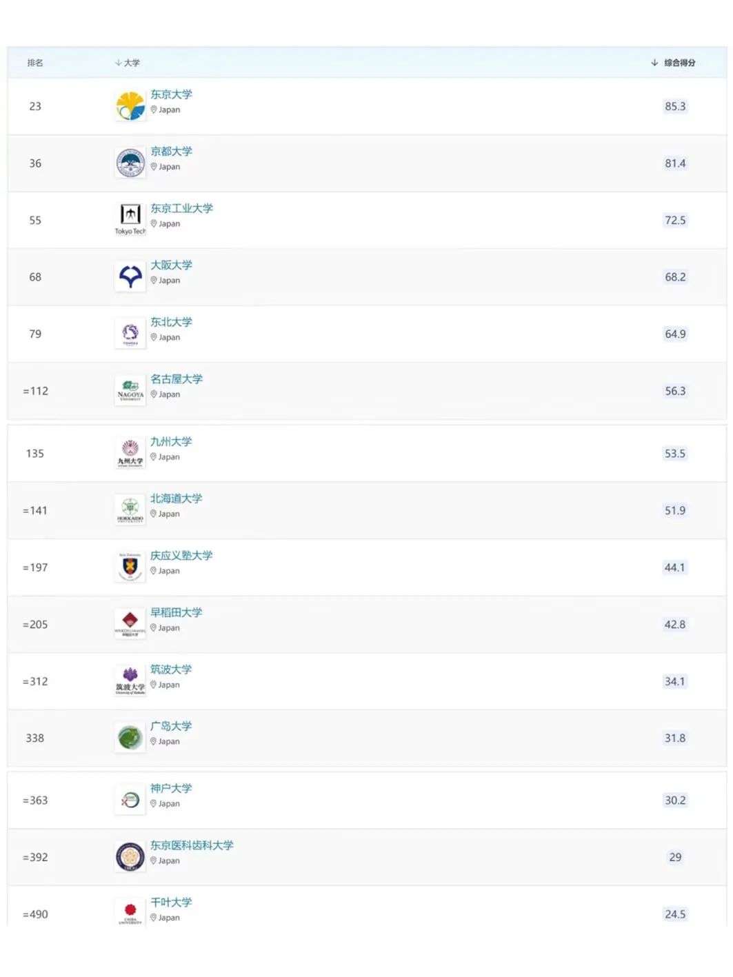Click the University of Tokyo ginkgo logo

pos(130,106)
